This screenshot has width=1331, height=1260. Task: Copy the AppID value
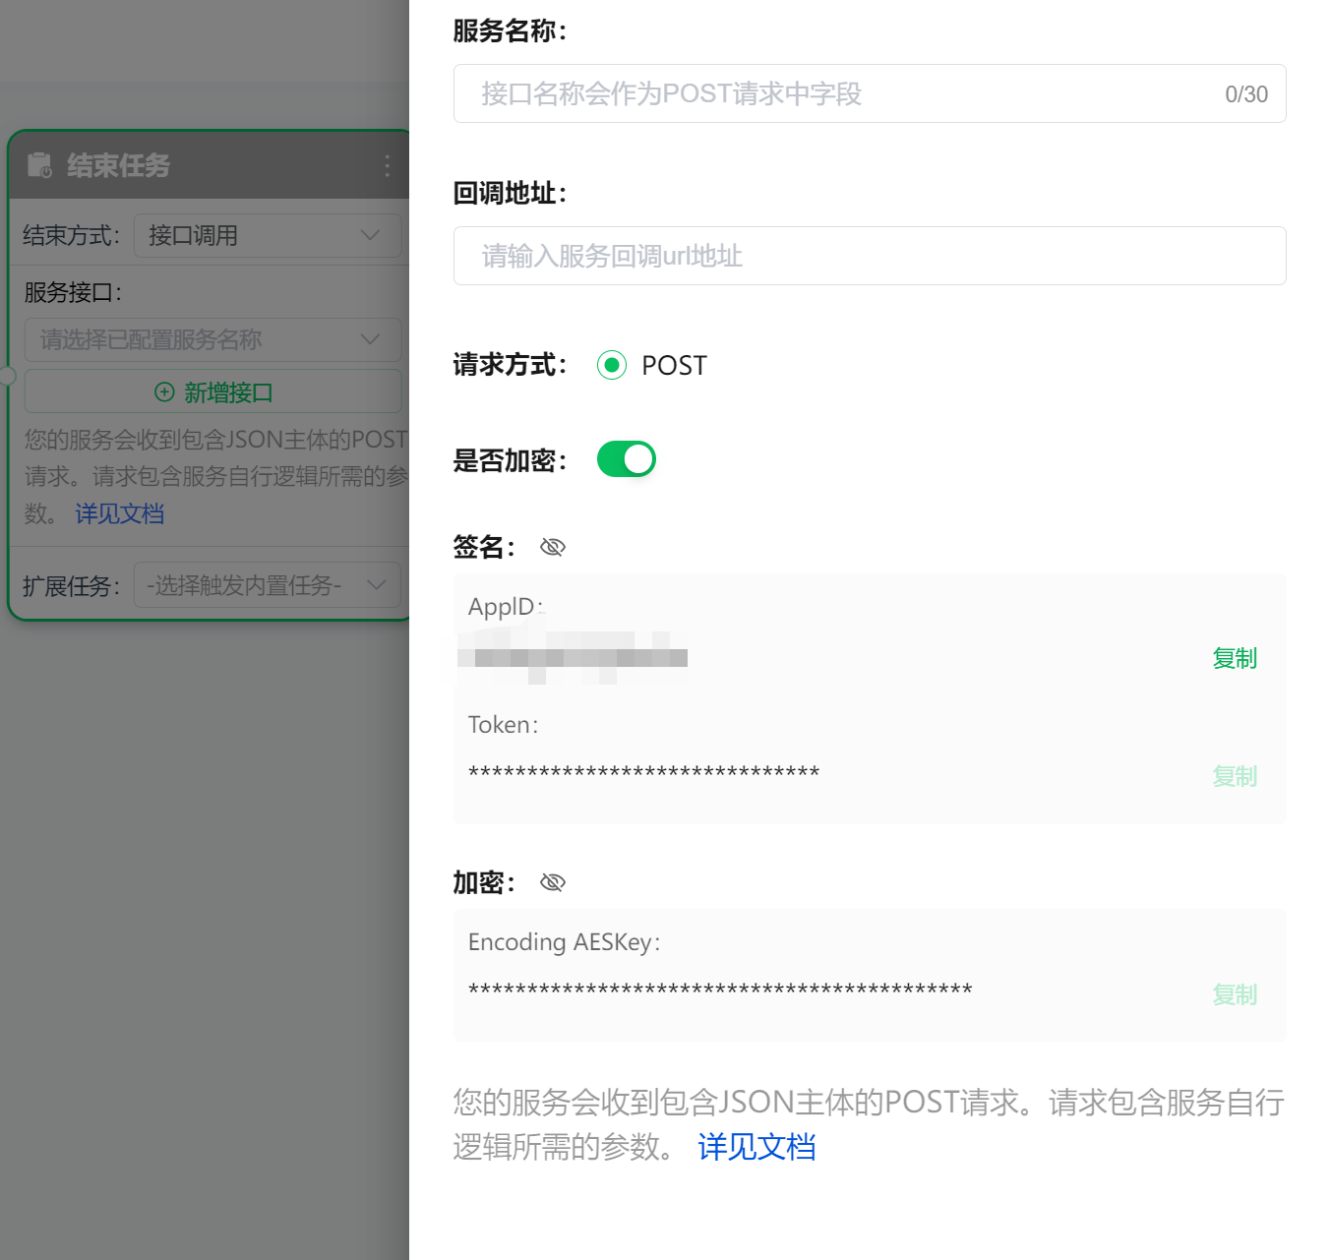[1234, 658]
